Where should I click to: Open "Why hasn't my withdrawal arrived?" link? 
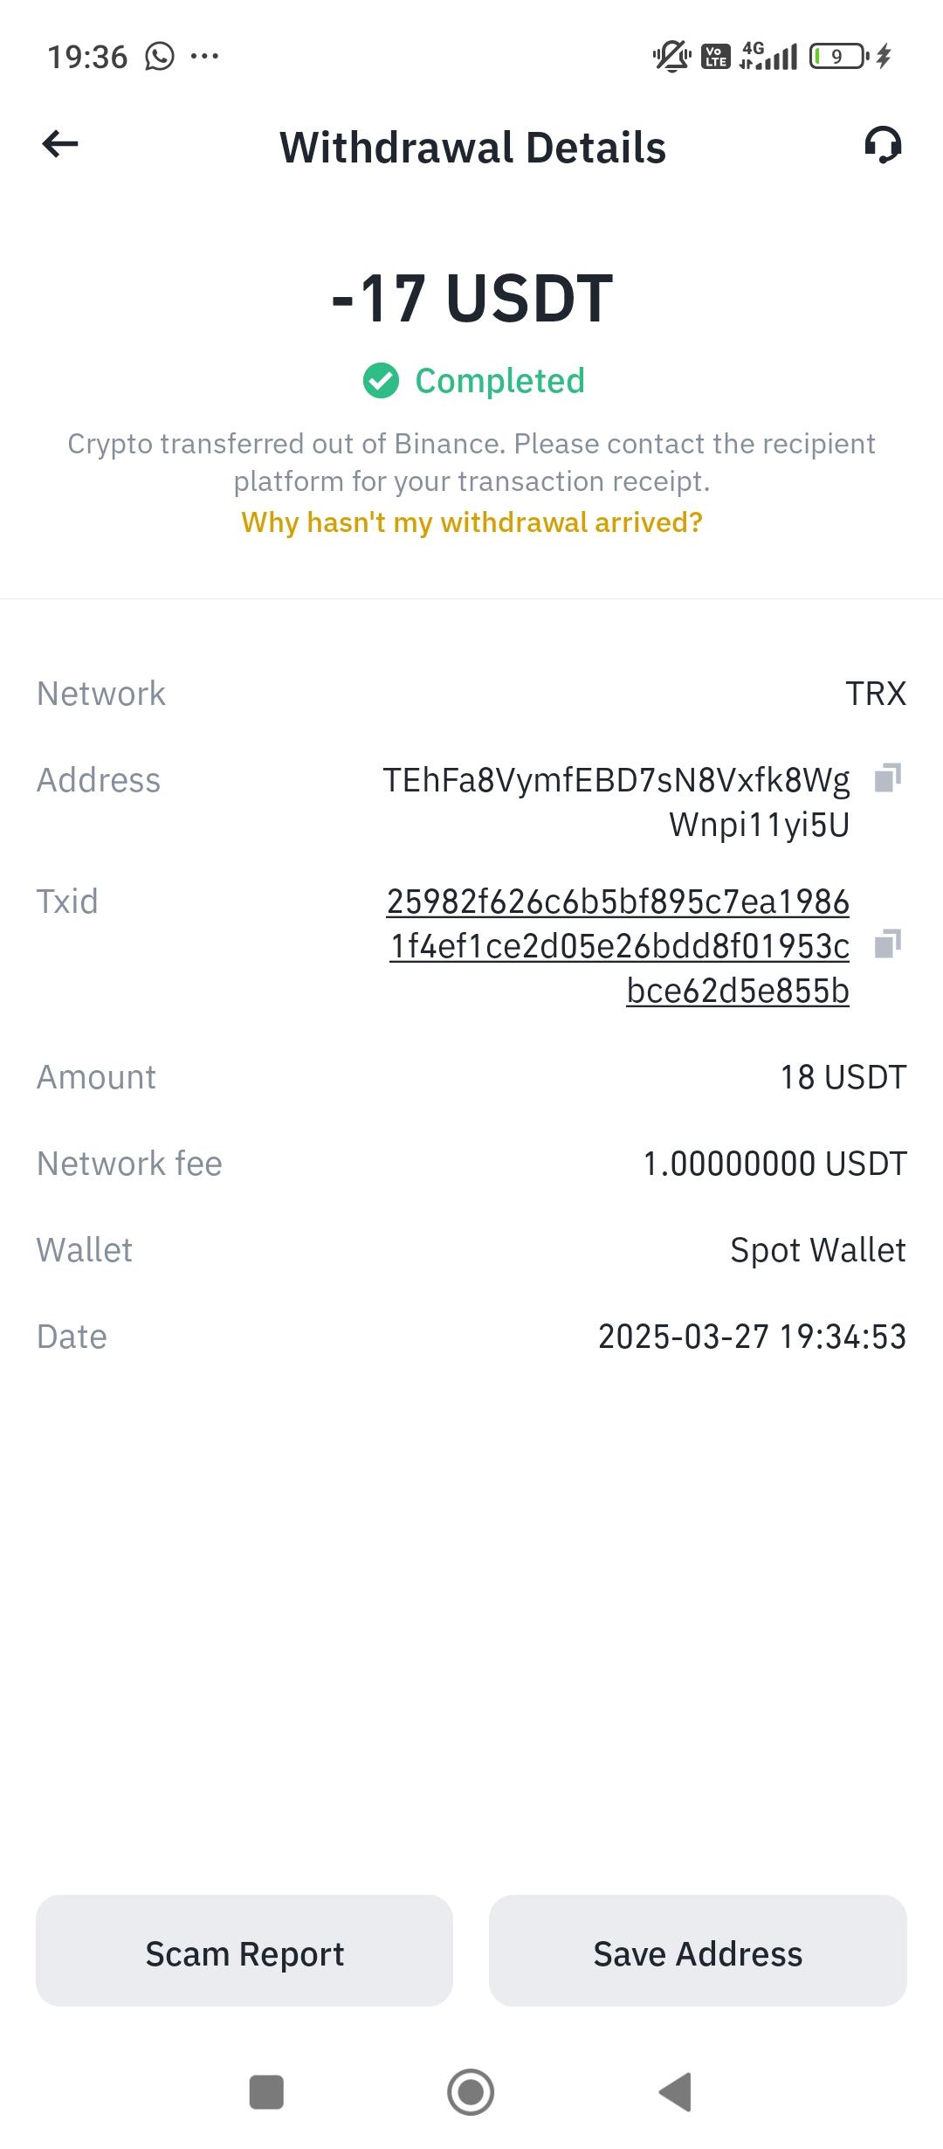(x=471, y=522)
